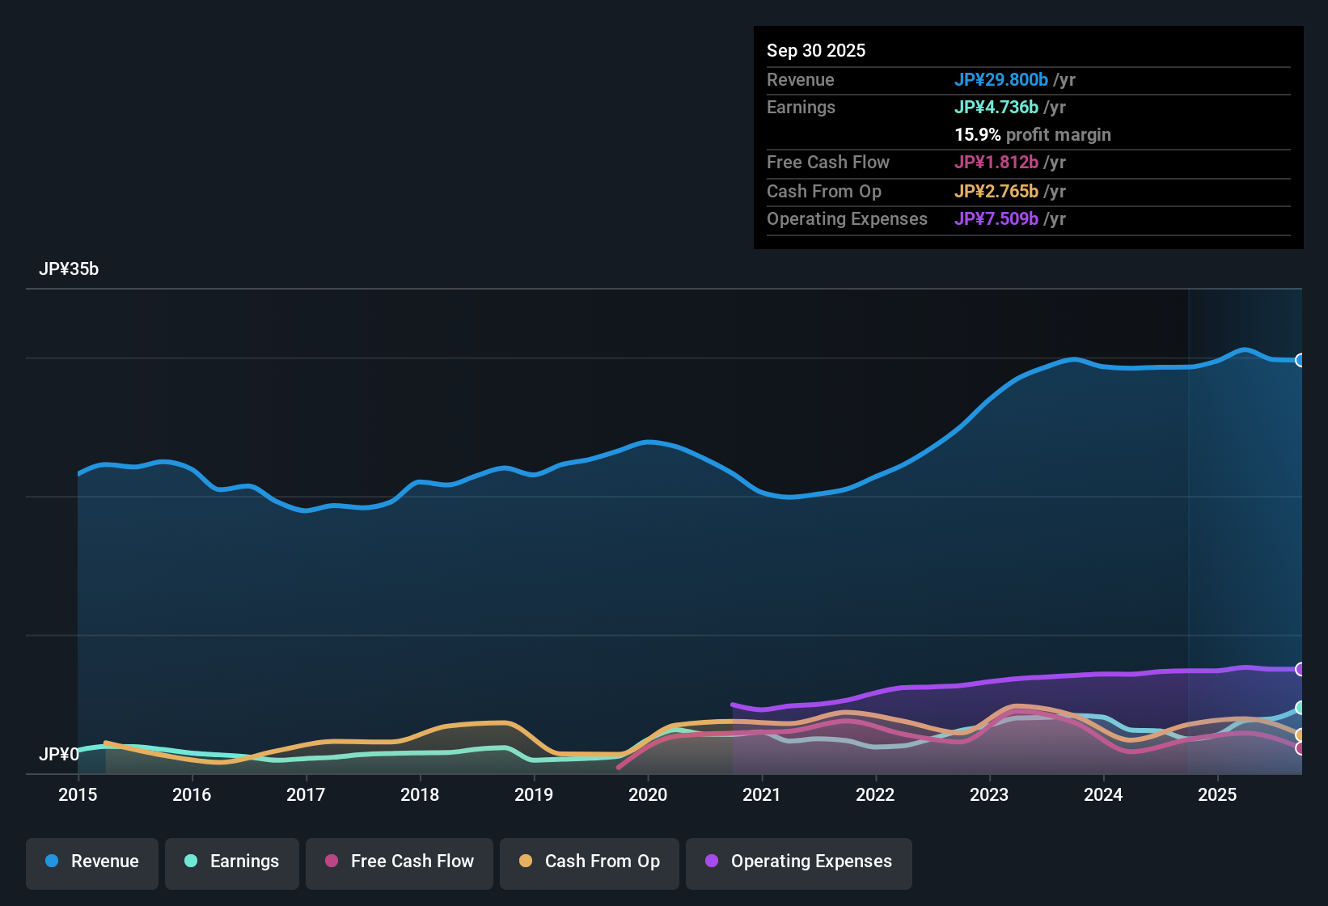1328x906 pixels.
Task: Click the blue Revenue legend dot
Action: [52, 862]
